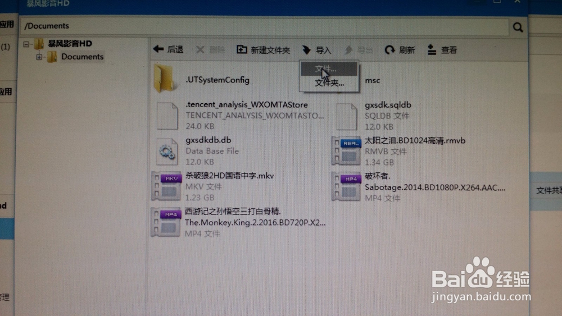Click the search magnifier icon

(x=518, y=27)
